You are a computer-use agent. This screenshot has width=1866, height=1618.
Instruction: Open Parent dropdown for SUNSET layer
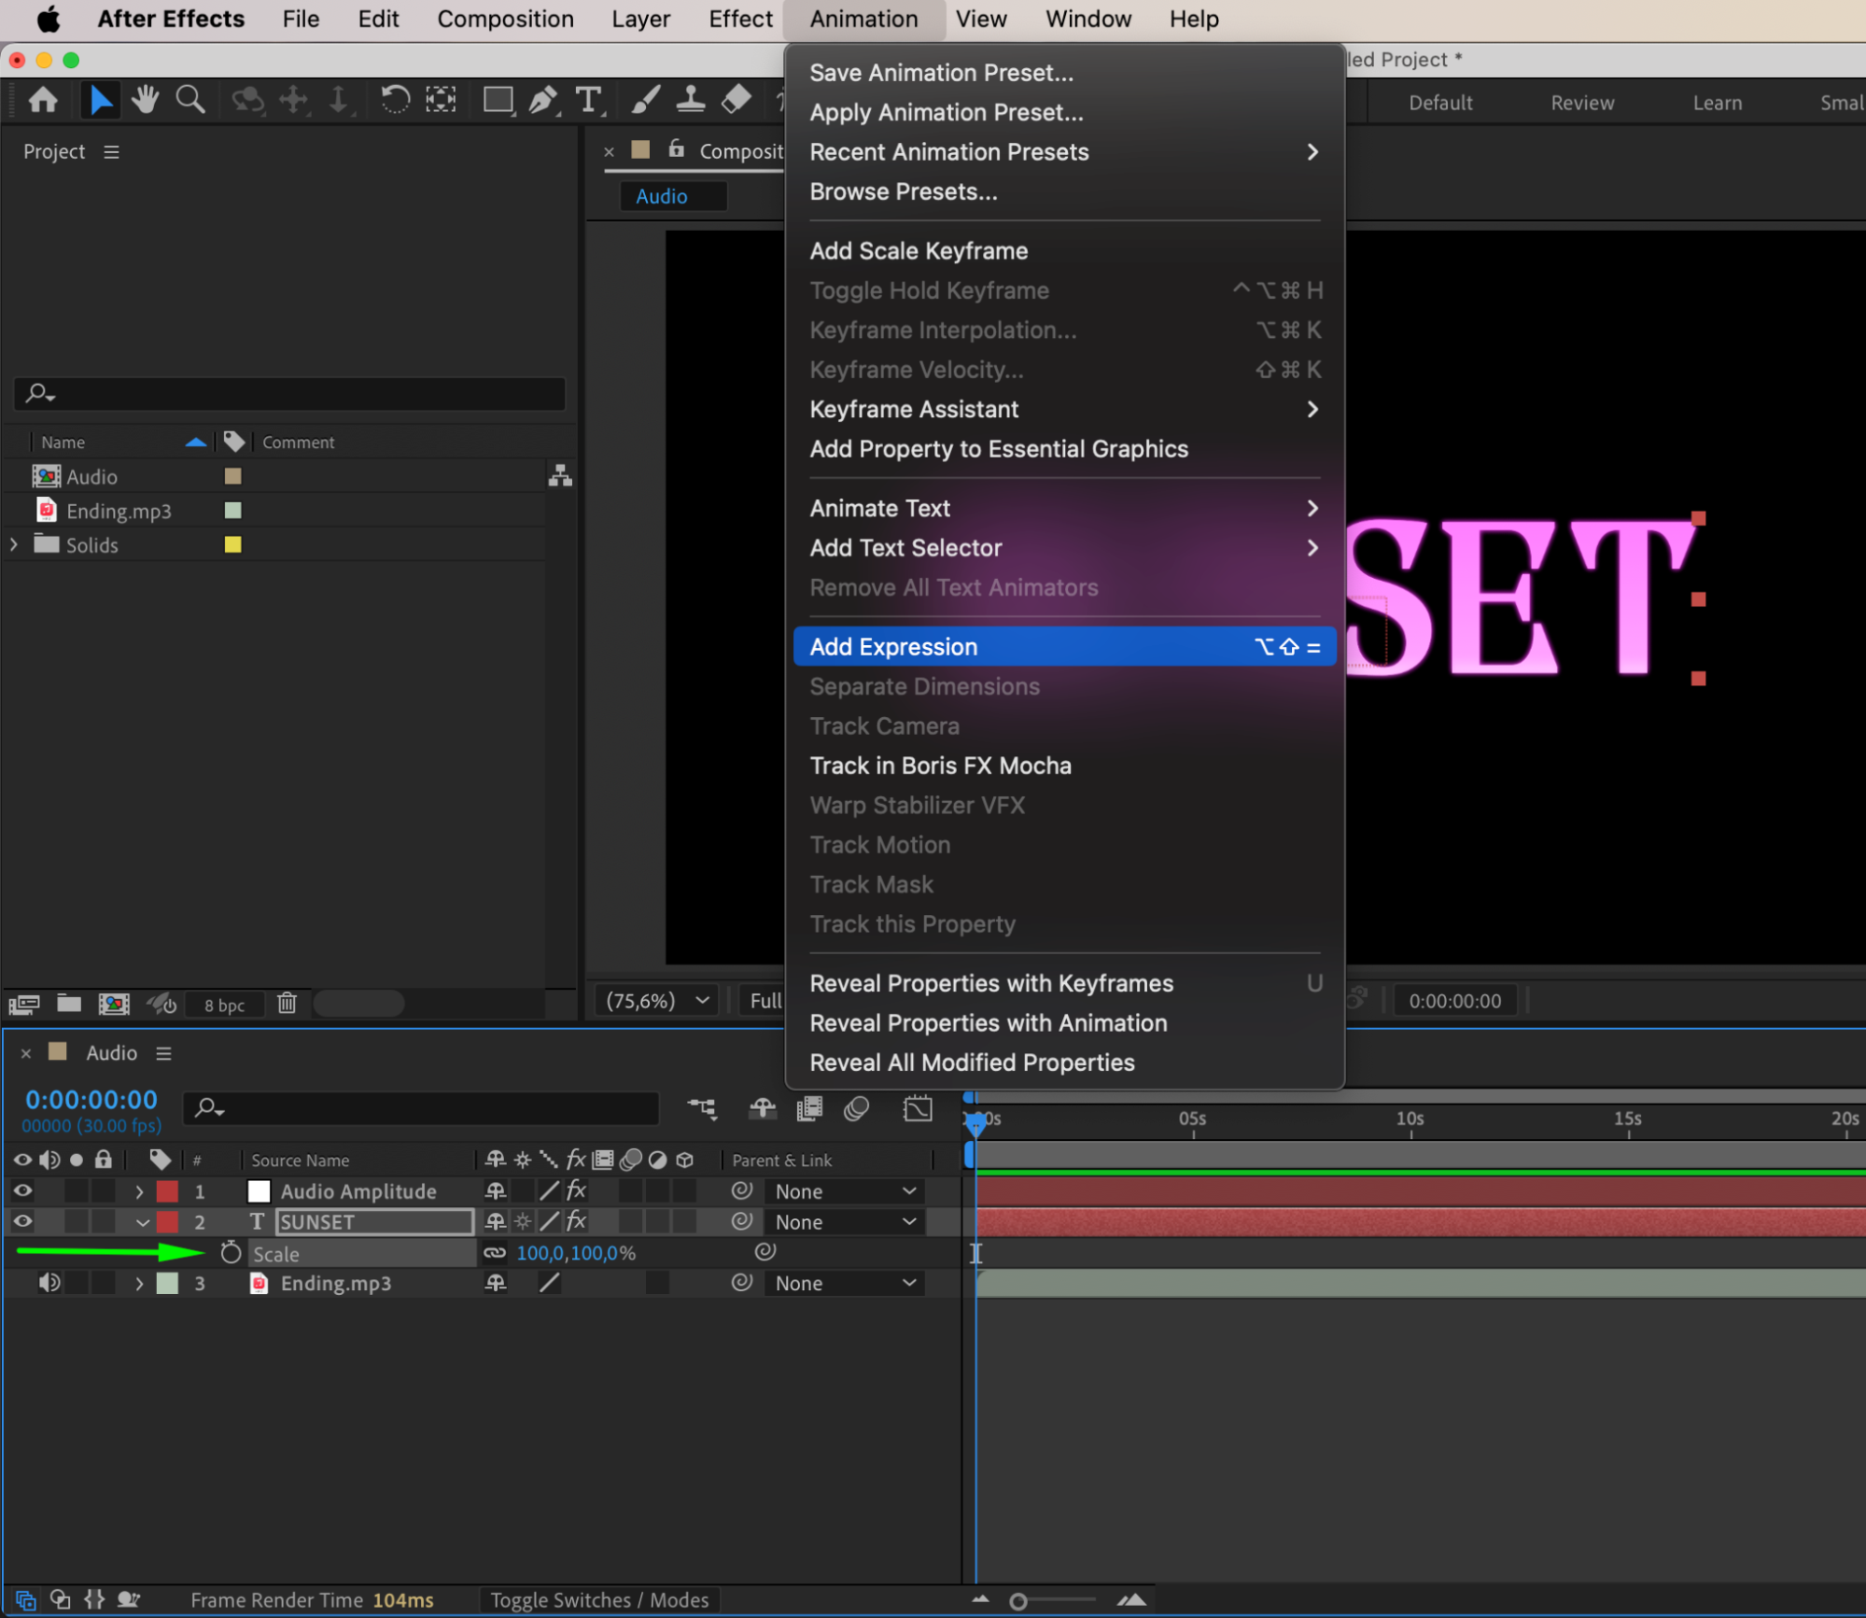click(x=845, y=1222)
